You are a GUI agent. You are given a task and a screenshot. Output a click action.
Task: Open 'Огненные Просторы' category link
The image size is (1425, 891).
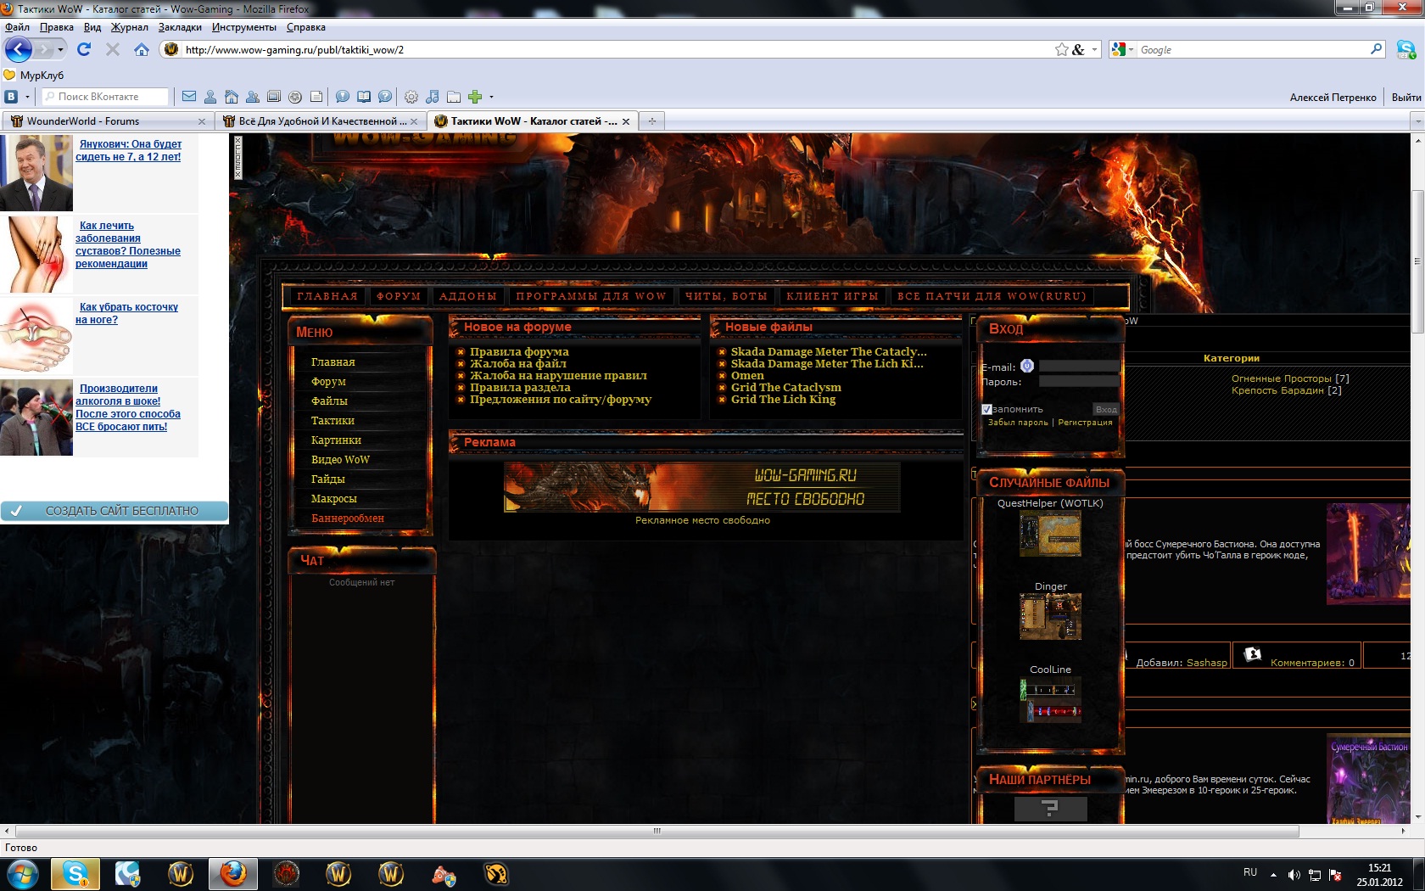click(x=1282, y=378)
